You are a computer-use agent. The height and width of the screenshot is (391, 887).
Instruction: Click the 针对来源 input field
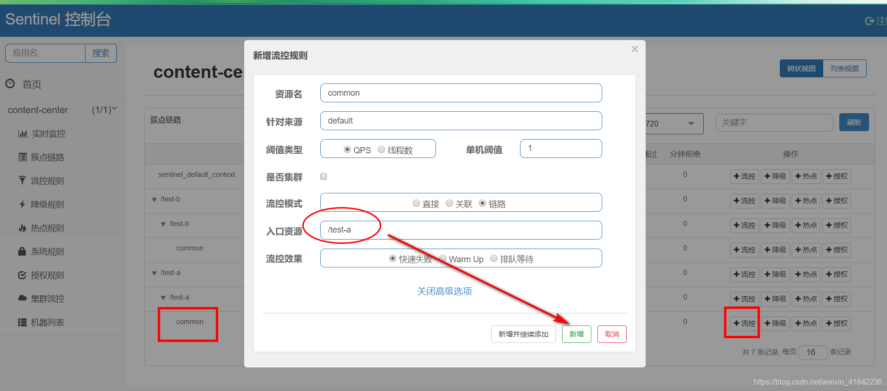pyautogui.click(x=461, y=121)
